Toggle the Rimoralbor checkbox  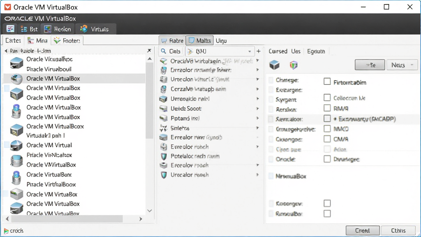[x=327, y=214]
